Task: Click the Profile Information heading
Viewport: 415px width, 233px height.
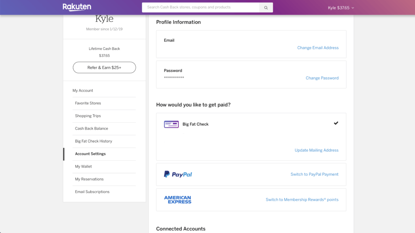Action: tap(178, 22)
